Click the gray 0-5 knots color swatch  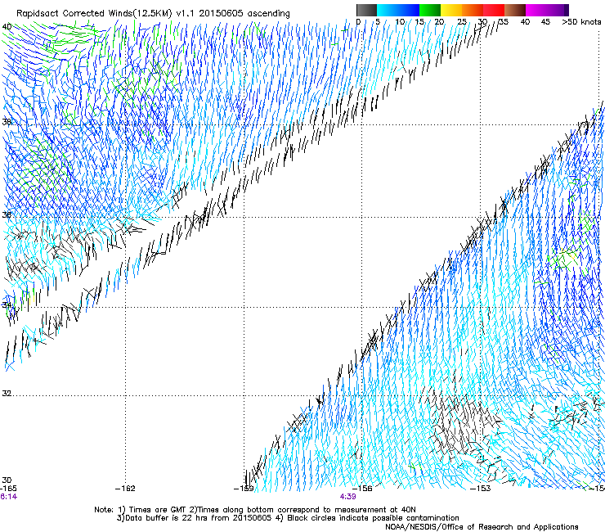[366, 10]
